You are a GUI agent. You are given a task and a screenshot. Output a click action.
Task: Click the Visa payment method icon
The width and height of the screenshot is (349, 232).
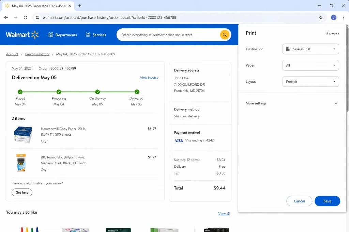pos(179,140)
